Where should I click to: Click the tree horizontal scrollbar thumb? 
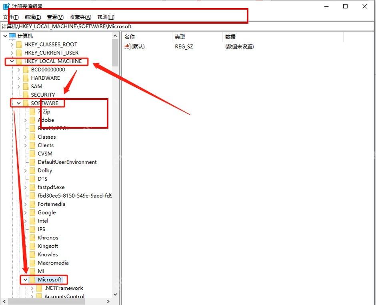click(x=46, y=301)
